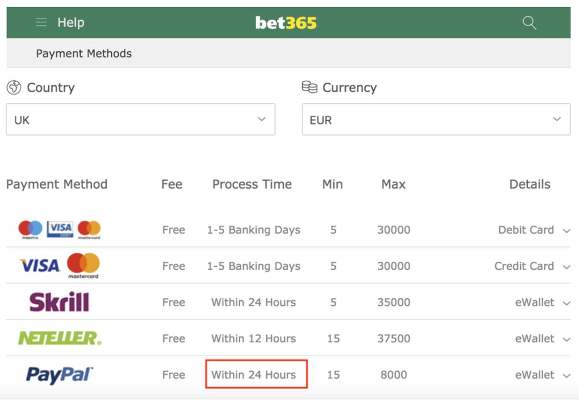Expand Neteller eWallet details chevron

(x=566, y=339)
